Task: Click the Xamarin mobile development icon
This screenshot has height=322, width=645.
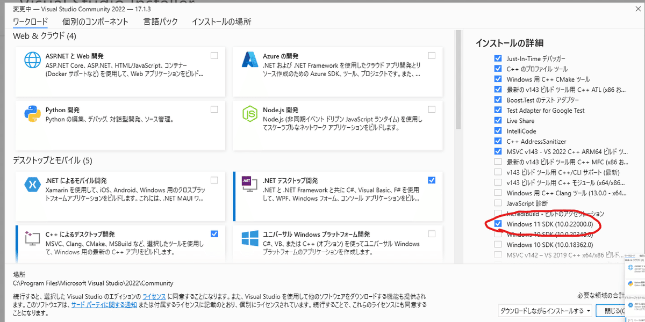Action: point(33,185)
